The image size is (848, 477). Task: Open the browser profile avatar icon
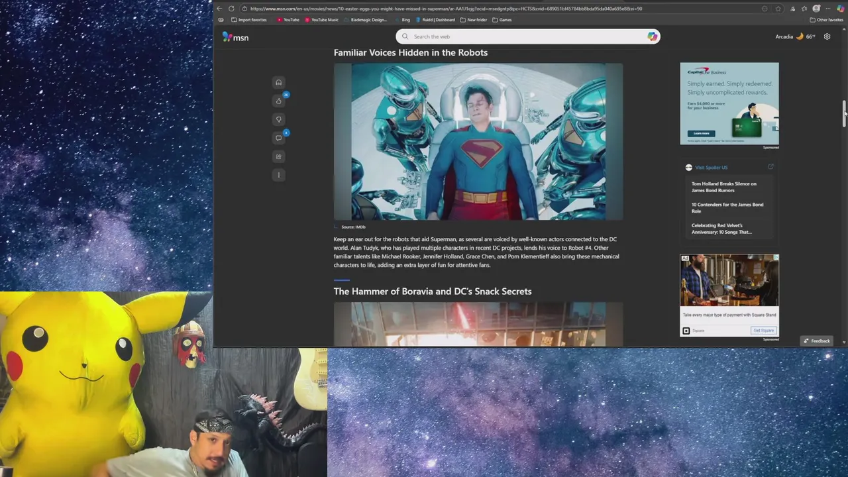[816, 9]
